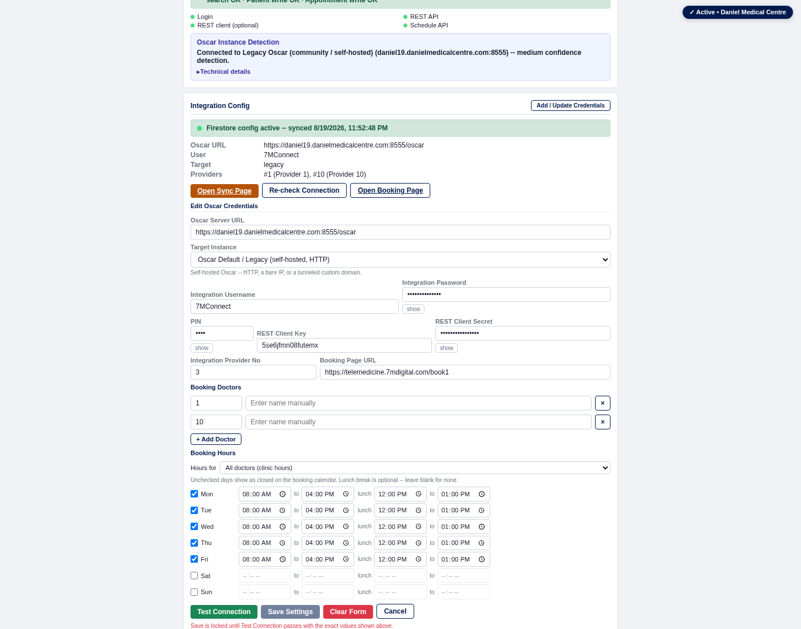Open clock picker for Thu lunch start
801x629 pixels.
point(418,543)
